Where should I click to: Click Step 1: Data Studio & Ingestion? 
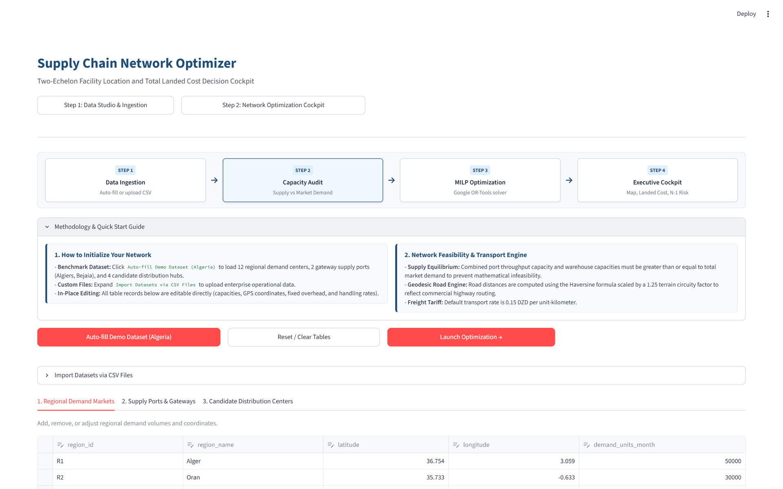point(106,105)
